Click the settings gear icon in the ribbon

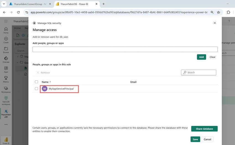pos(23,35)
